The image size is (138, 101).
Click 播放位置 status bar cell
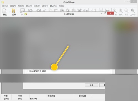[82, 96]
